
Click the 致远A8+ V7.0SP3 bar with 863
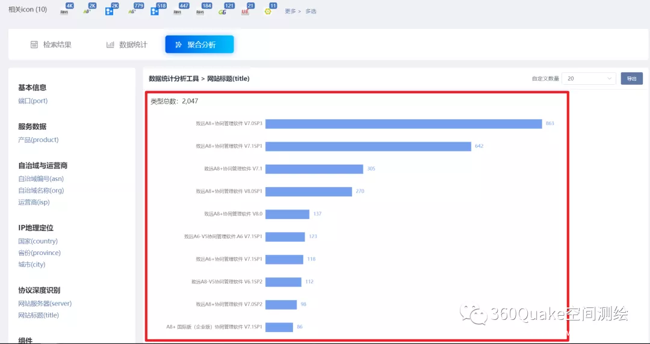point(403,123)
